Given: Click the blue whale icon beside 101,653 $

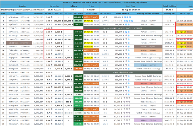Looking at the screenshot, I should pos(129,95).
